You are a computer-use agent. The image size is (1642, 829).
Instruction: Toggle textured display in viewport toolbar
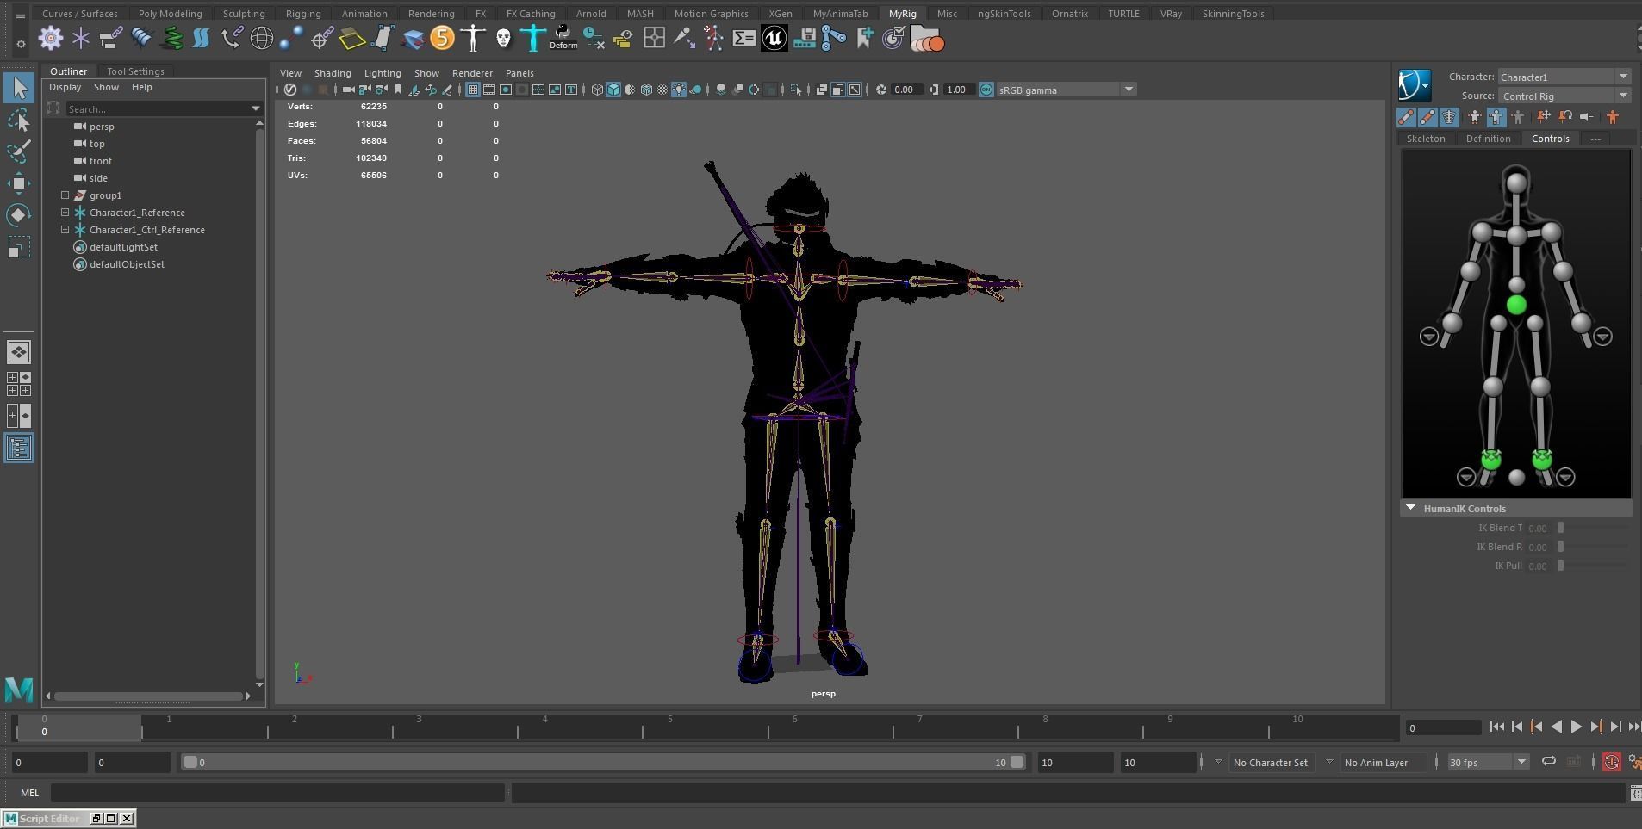[662, 90]
